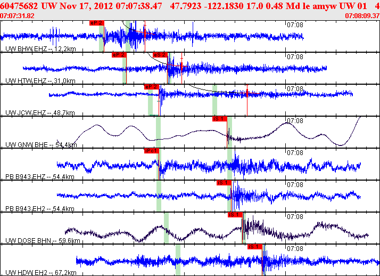Select the iPc1 pick flag on B943 EHZ trace
This screenshot has height=276, width=380.
(152, 151)
